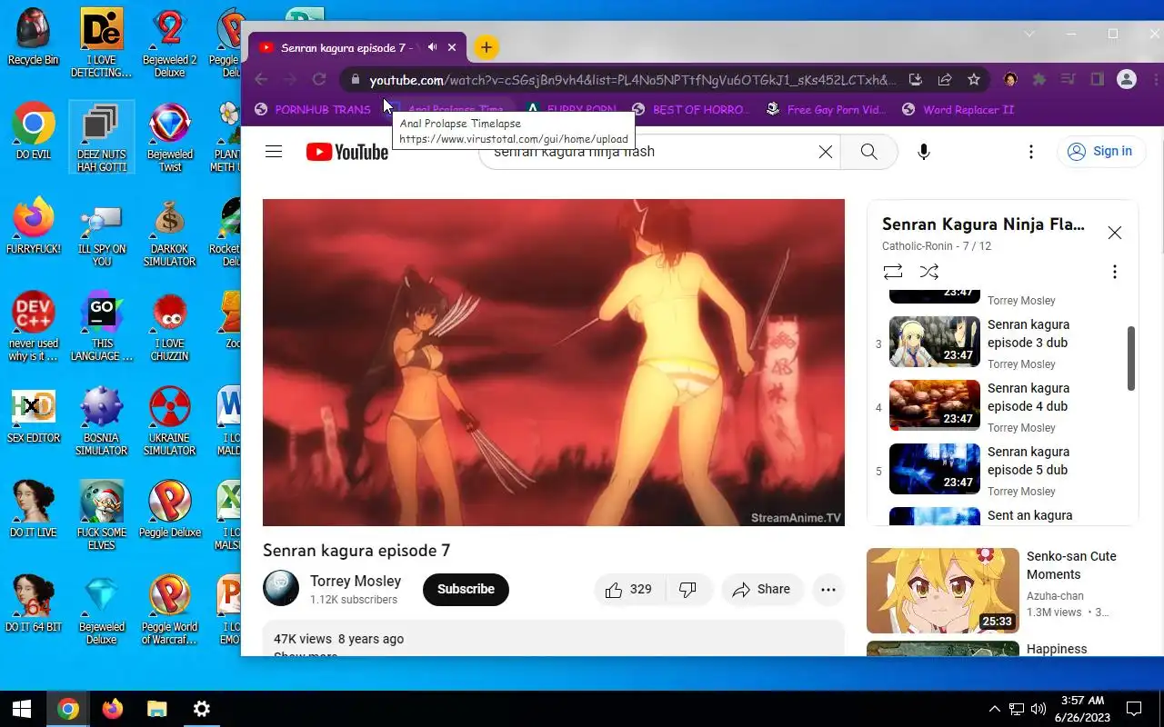
Task: Reload the page
Action: point(319,80)
